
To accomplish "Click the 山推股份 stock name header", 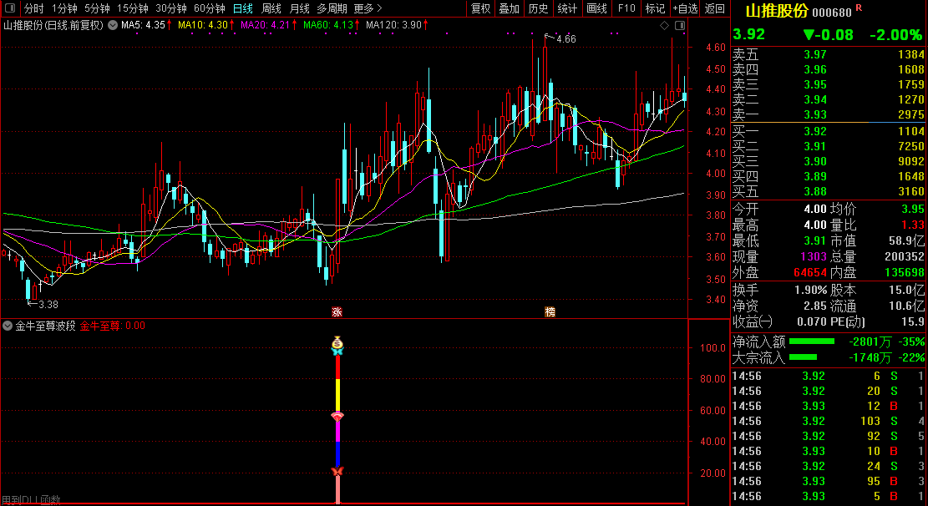I will 776,11.
